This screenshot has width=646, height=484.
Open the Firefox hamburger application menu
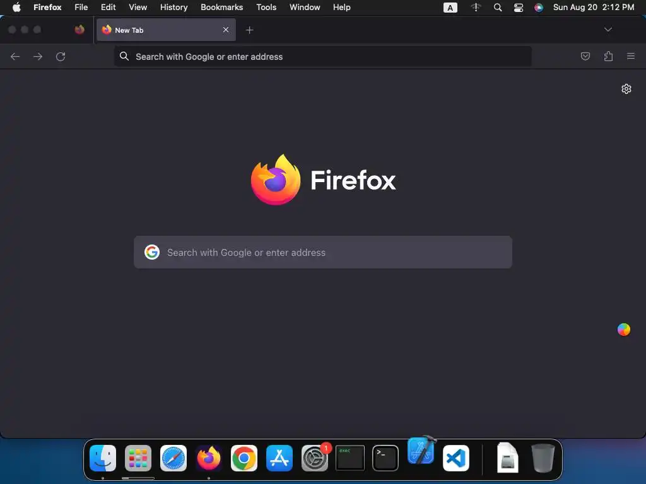(631, 56)
